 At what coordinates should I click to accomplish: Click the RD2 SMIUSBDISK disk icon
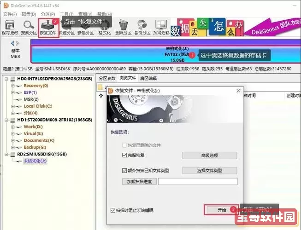point(12,154)
